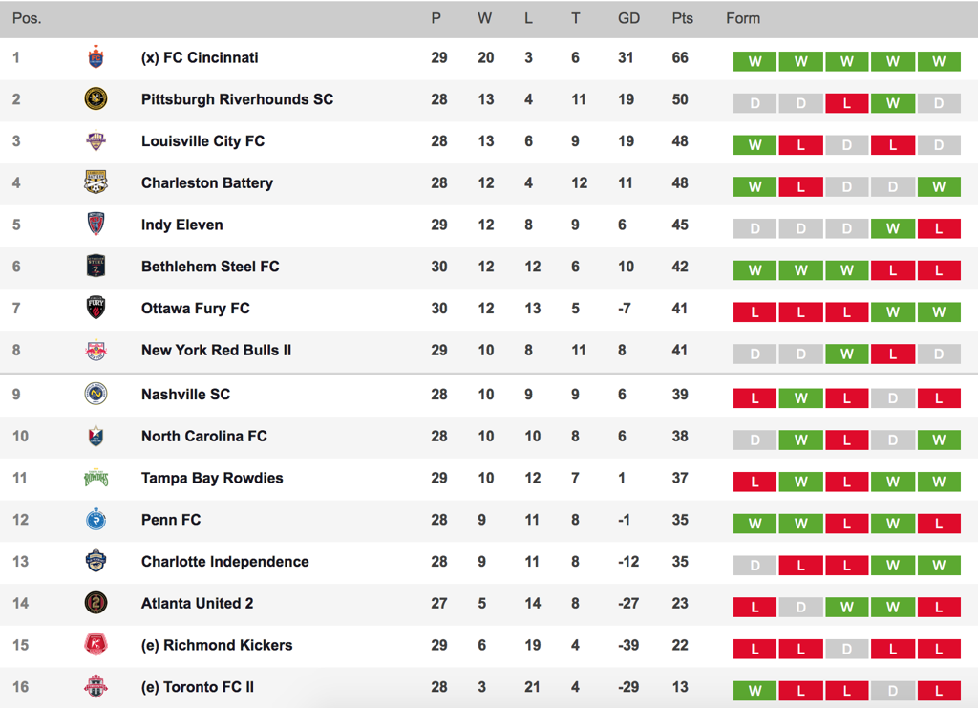Click the FC Cincinnati team crest
The height and width of the screenshot is (708, 978).
tap(96, 57)
